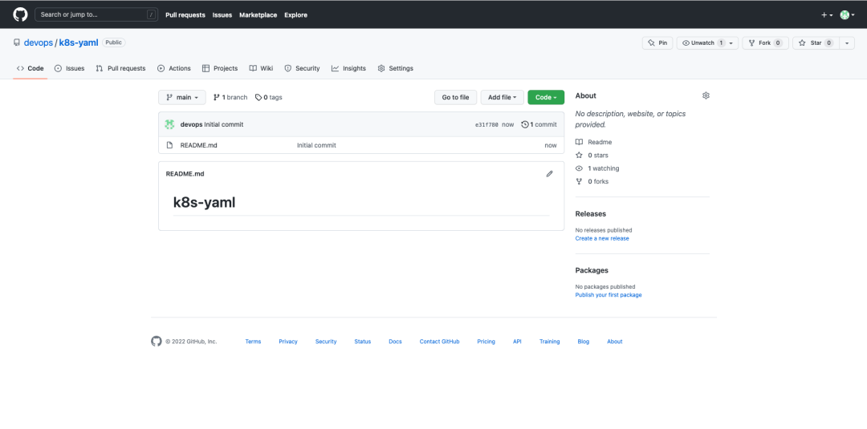
Task: Click the footer GitHub logo
Action: click(x=157, y=342)
